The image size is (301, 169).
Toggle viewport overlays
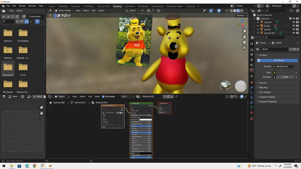[219, 11]
